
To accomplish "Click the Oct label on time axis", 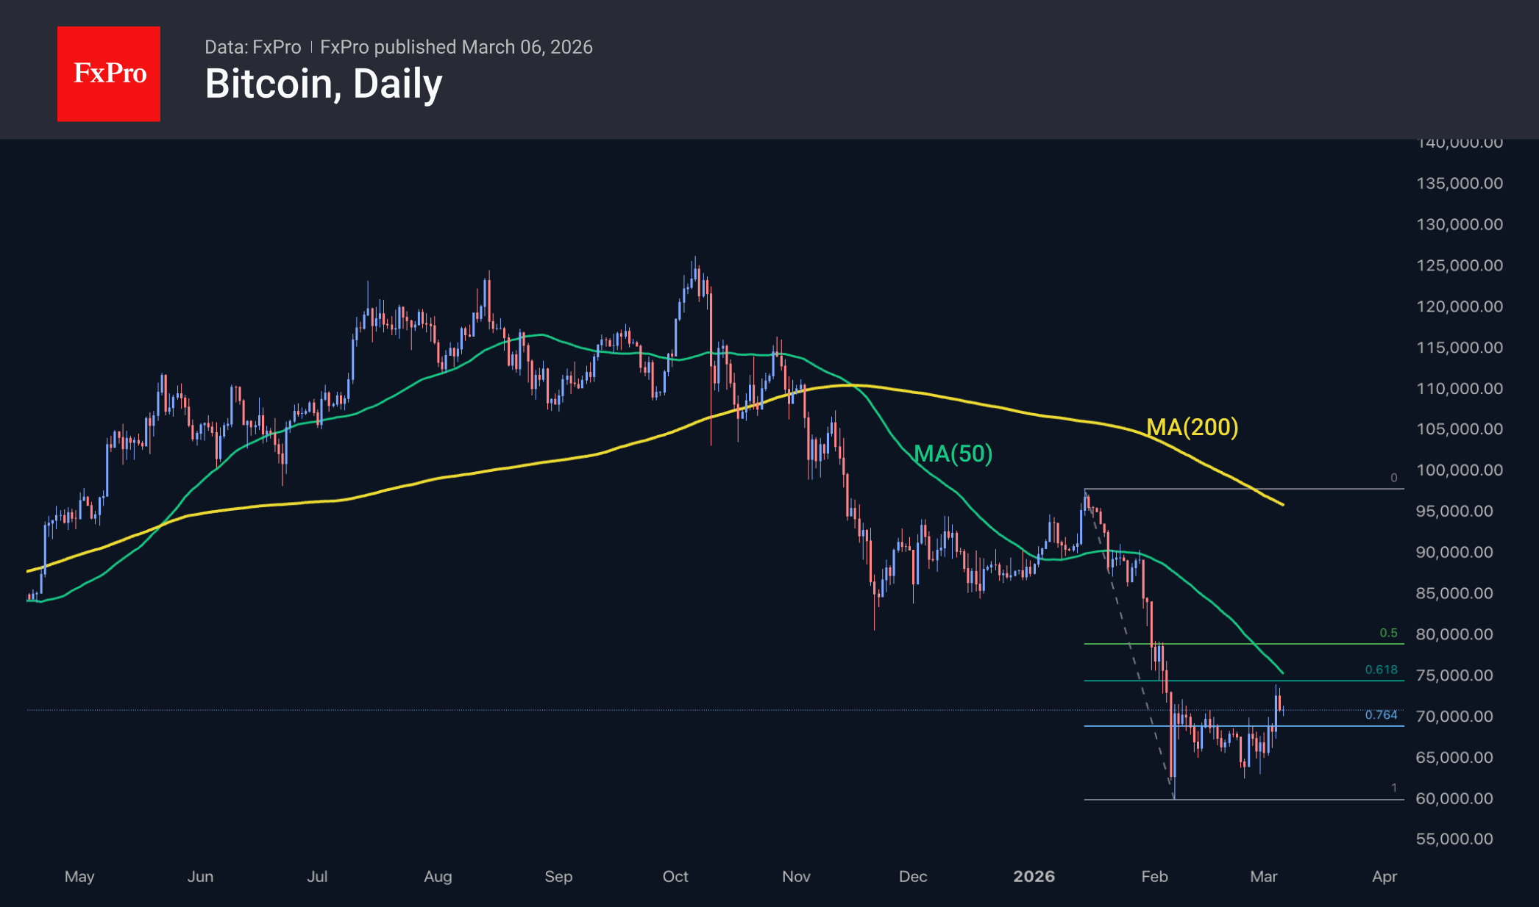I will [x=675, y=876].
